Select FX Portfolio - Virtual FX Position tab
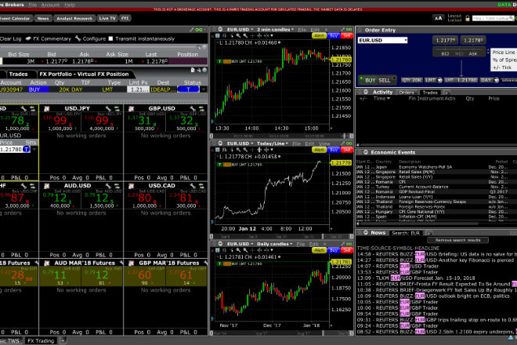The width and height of the screenshot is (517, 345). (84, 74)
